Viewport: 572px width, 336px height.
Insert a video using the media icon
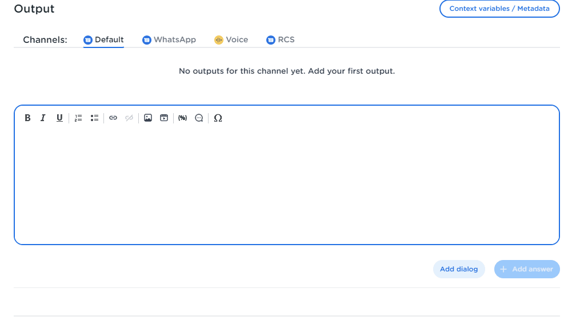[164, 118]
